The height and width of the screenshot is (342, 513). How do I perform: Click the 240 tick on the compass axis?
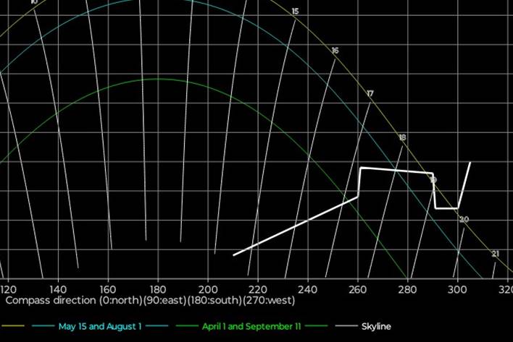click(x=307, y=287)
